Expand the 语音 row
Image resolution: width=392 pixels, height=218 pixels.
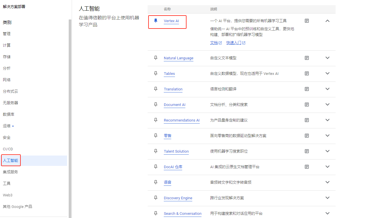pos(327,182)
